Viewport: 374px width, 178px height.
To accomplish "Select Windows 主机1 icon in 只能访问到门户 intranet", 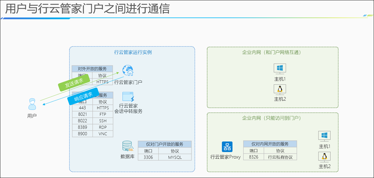I will click(x=324, y=136).
